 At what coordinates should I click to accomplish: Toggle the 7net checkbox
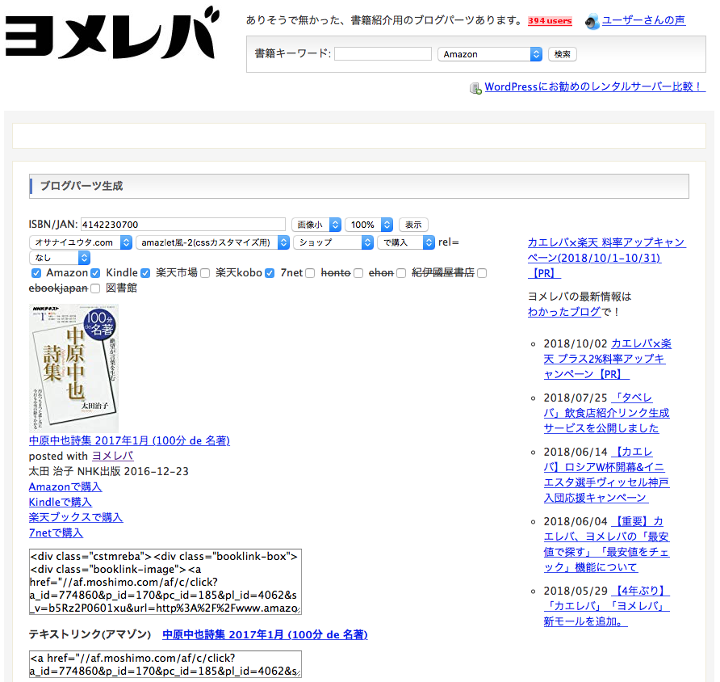270,273
